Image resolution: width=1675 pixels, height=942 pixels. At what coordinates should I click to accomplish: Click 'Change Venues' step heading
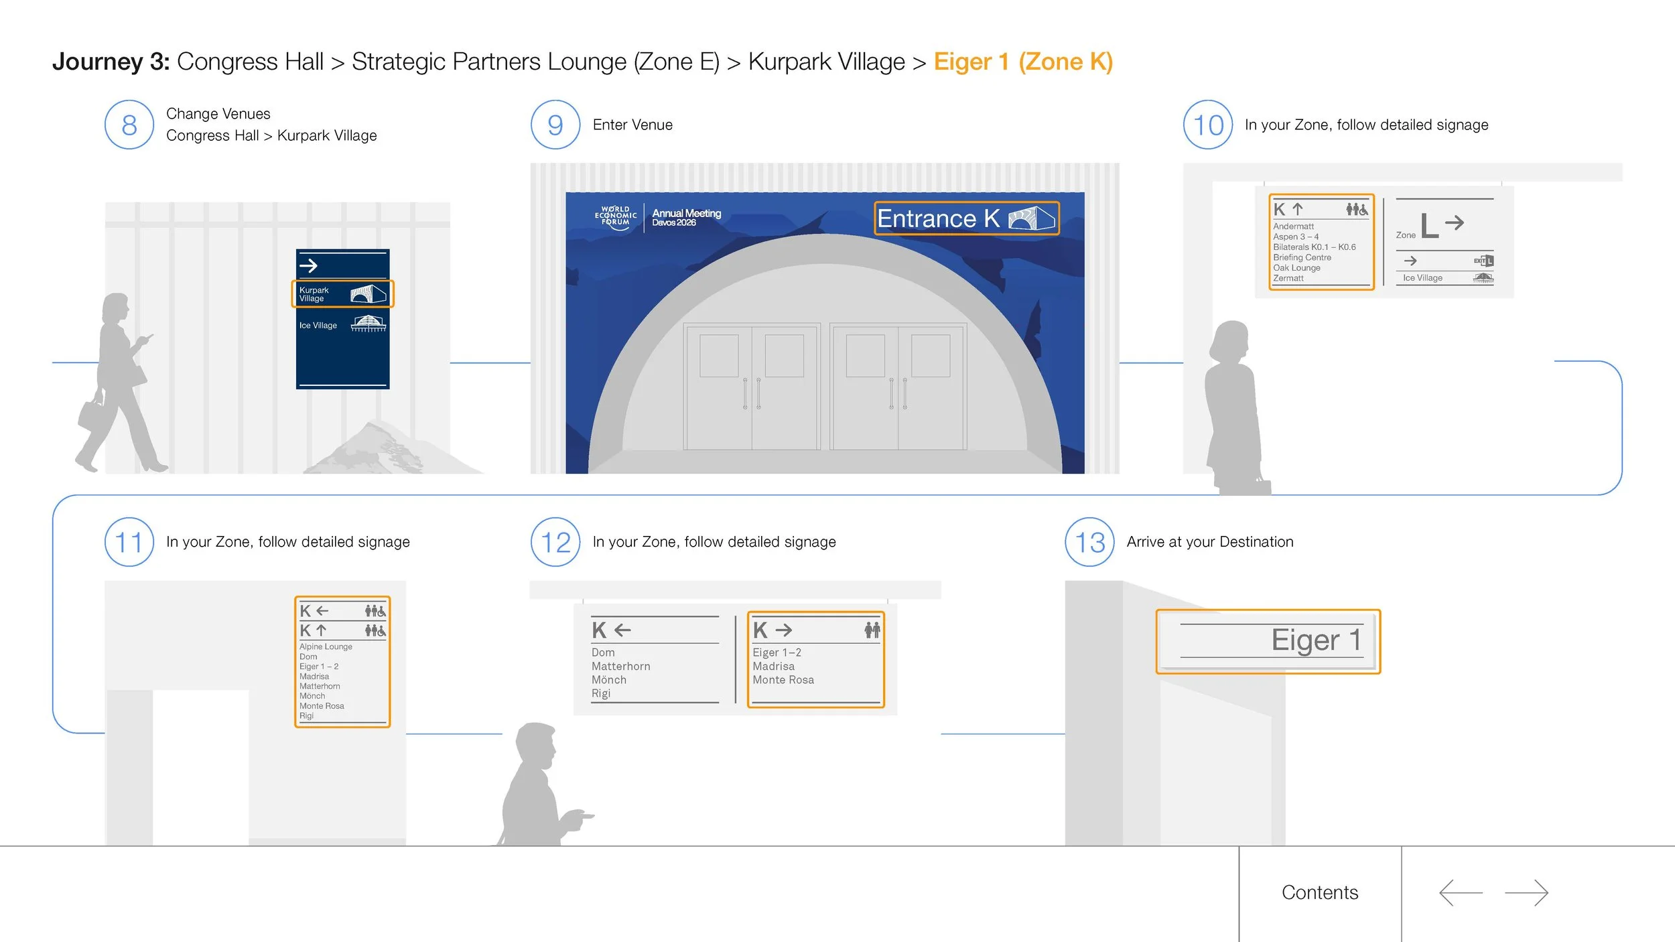pyautogui.click(x=218, y=114)
